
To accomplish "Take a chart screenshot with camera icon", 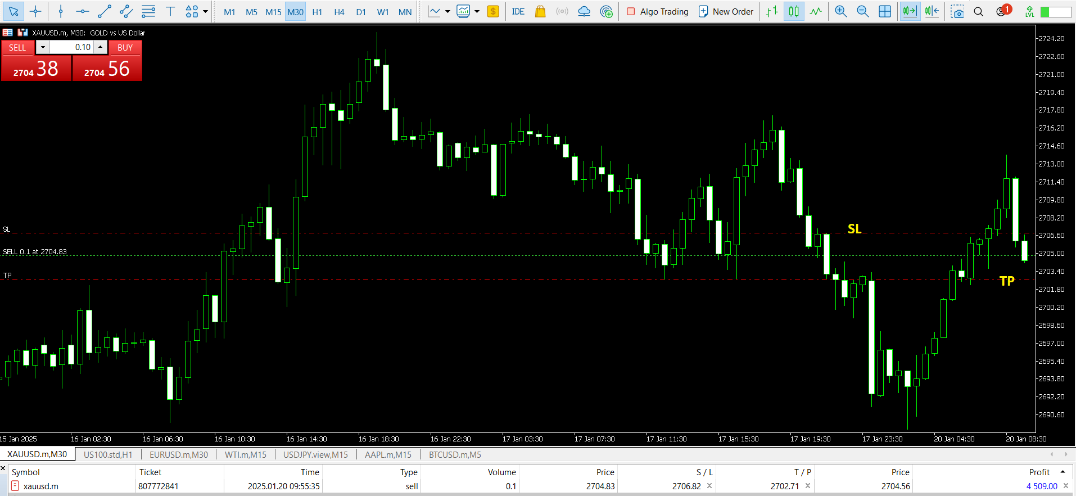I will click(x=957, y=11).
